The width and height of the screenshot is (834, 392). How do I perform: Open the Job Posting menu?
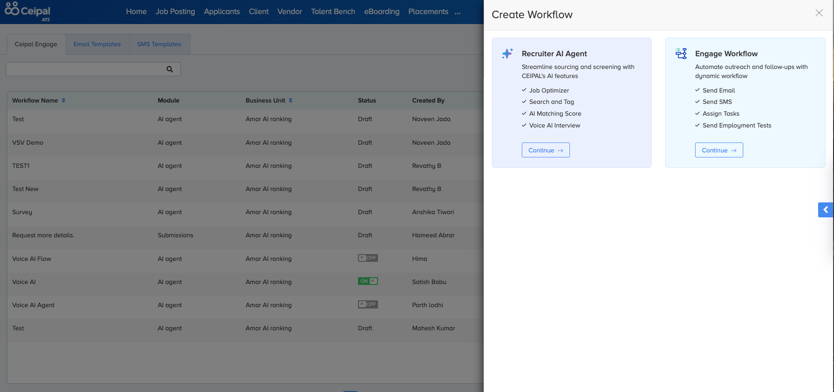click(175, 11)
